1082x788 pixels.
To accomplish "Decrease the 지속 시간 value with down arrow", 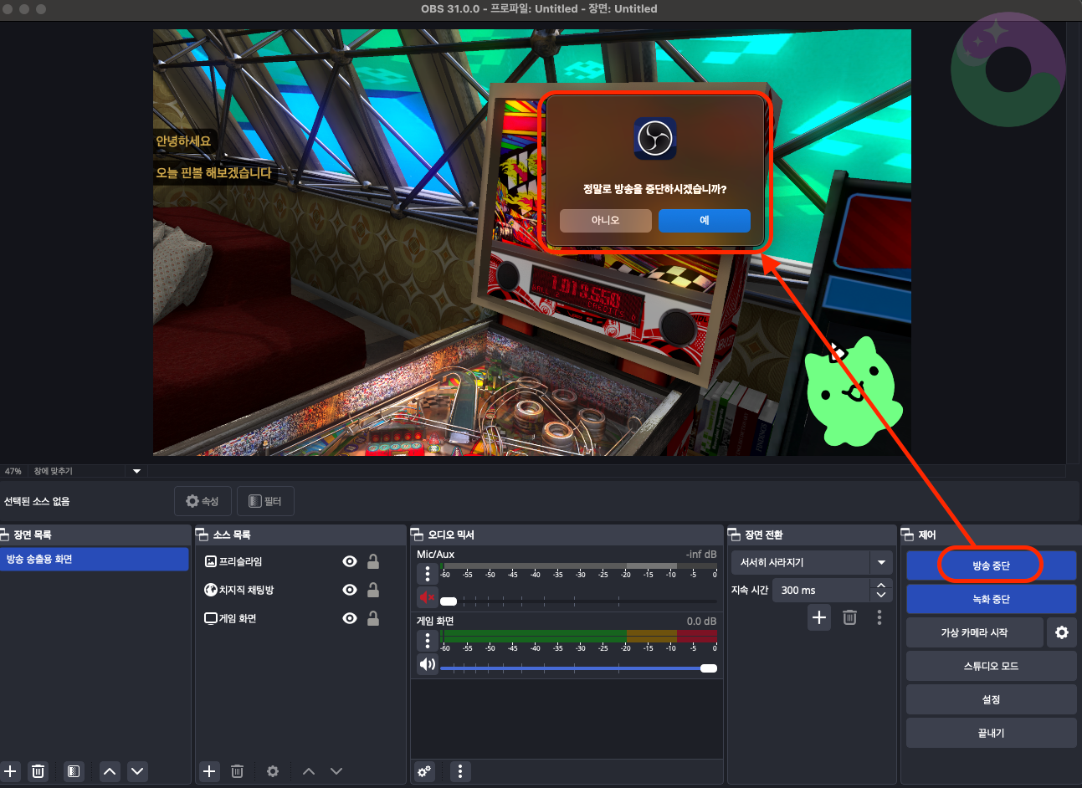I will click(881, 596).
